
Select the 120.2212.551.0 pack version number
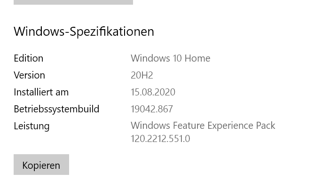160,139
